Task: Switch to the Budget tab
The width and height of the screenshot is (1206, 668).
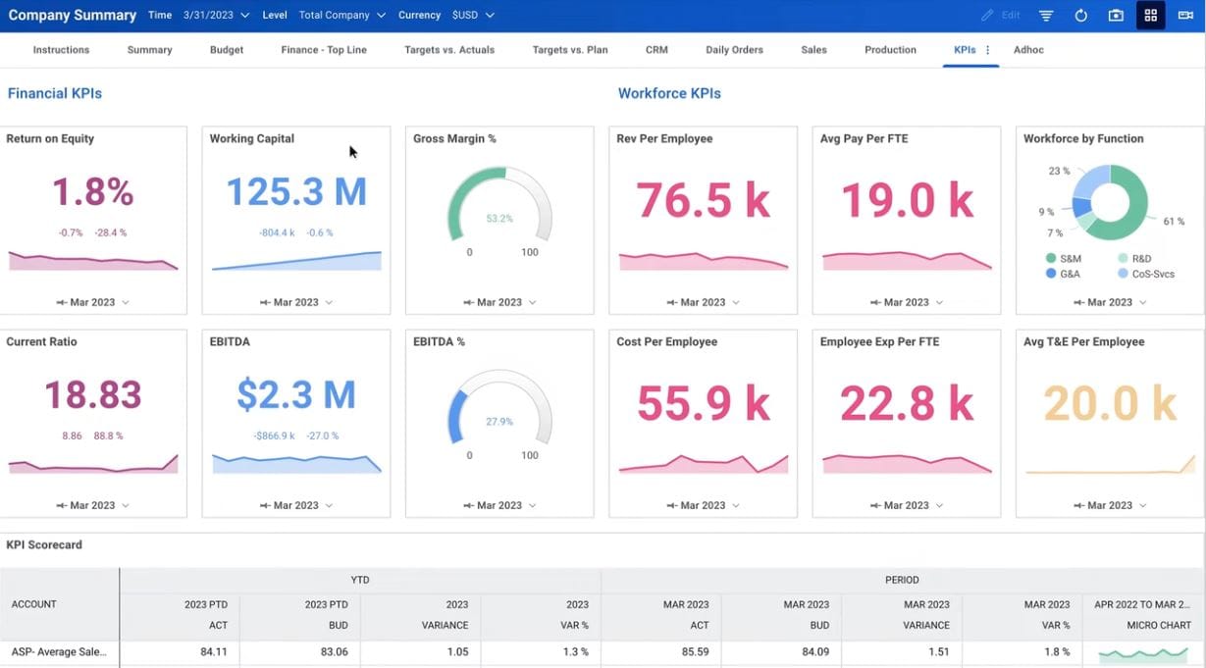Action: [227, 50]
